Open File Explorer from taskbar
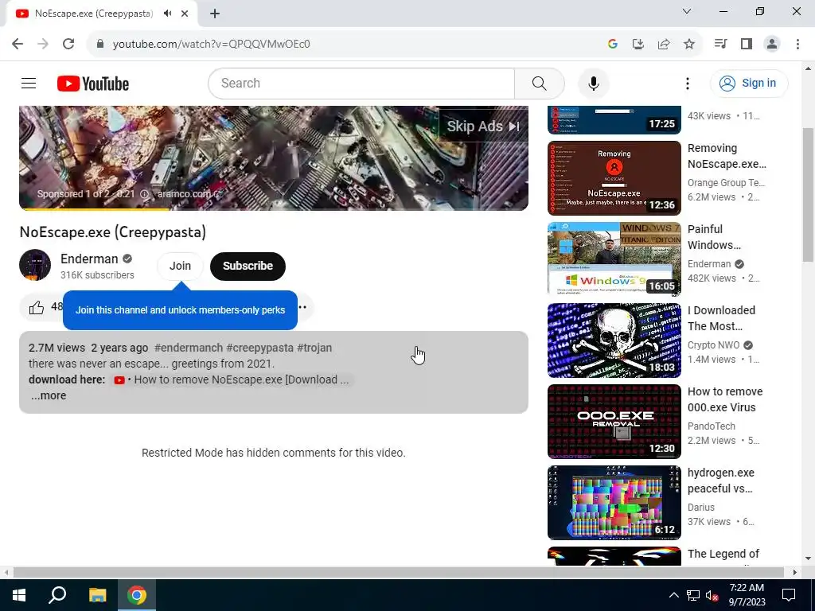The height and width of the screenshot is (611, 815). tap(97, 595)
